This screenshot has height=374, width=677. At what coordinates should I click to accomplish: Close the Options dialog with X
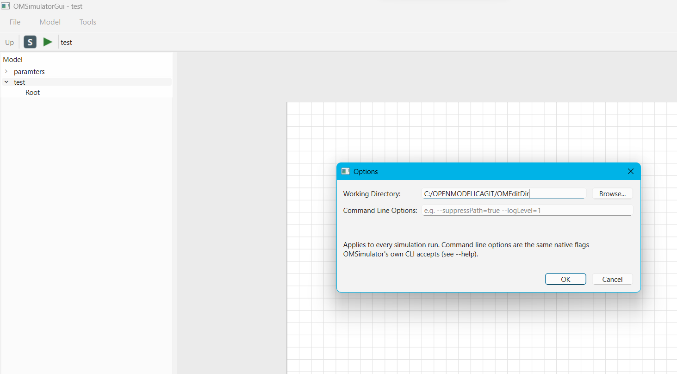coord(630,171)
